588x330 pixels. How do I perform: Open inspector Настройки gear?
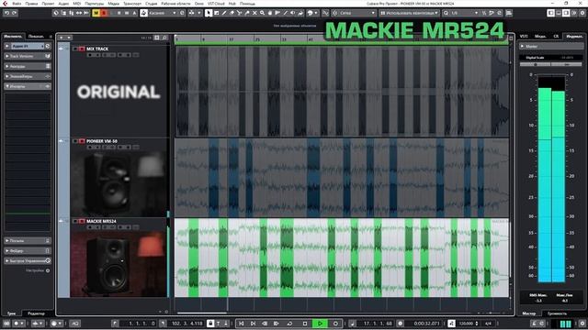pyautogui.click(x=48, y=270)
